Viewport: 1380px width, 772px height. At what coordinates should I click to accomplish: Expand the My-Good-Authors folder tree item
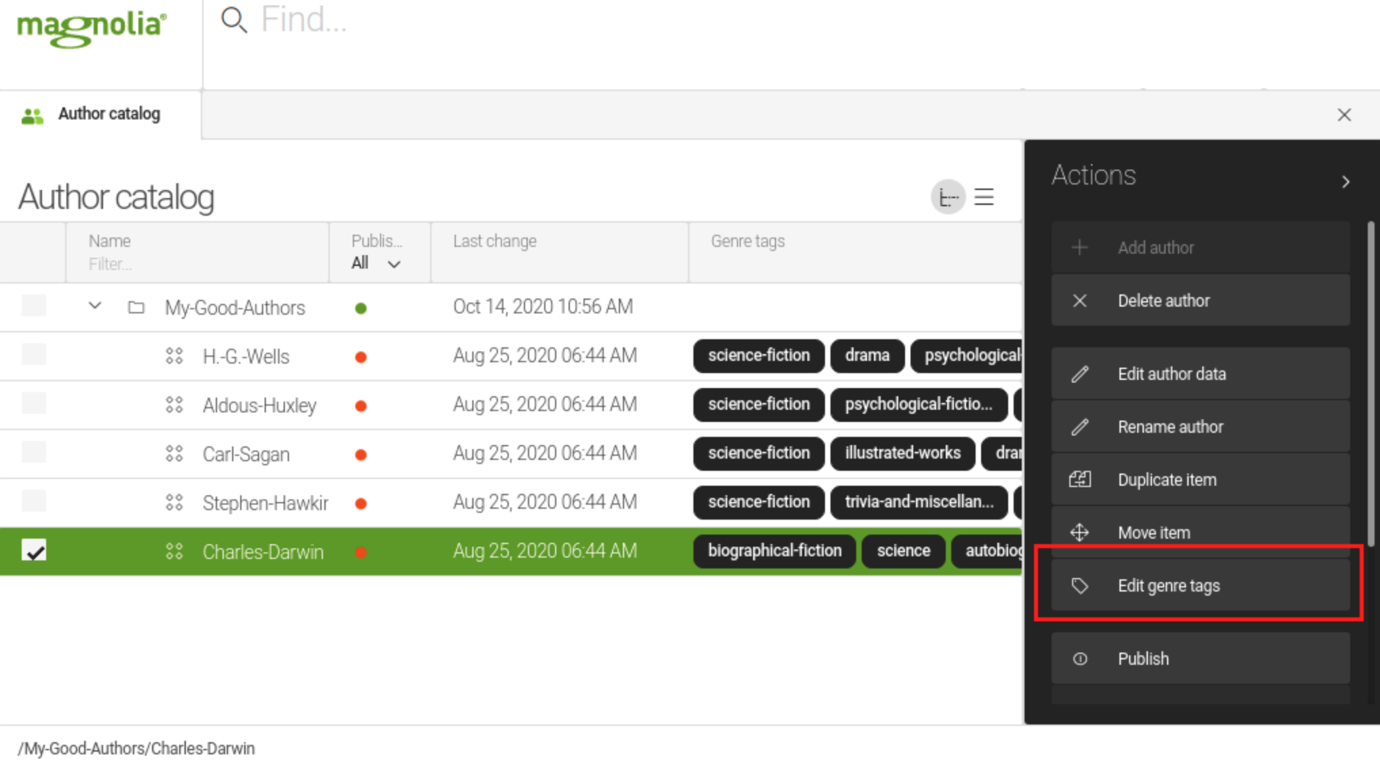(x=94, y=307)
